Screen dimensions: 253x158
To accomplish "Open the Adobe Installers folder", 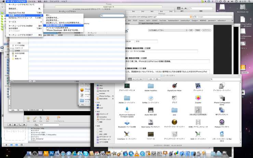I will [151, 86].
